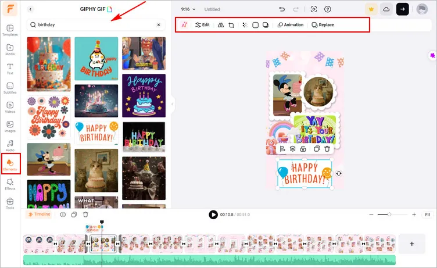This screenshot has height=268, width=437.
Task: Expand the 9:16 aspect ratio dropdown
Action: (188, 9)
